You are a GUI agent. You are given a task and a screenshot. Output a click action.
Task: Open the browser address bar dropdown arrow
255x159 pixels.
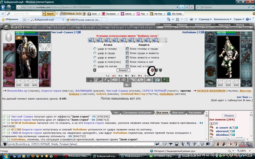pyautogui.click(x=177, y=7)
